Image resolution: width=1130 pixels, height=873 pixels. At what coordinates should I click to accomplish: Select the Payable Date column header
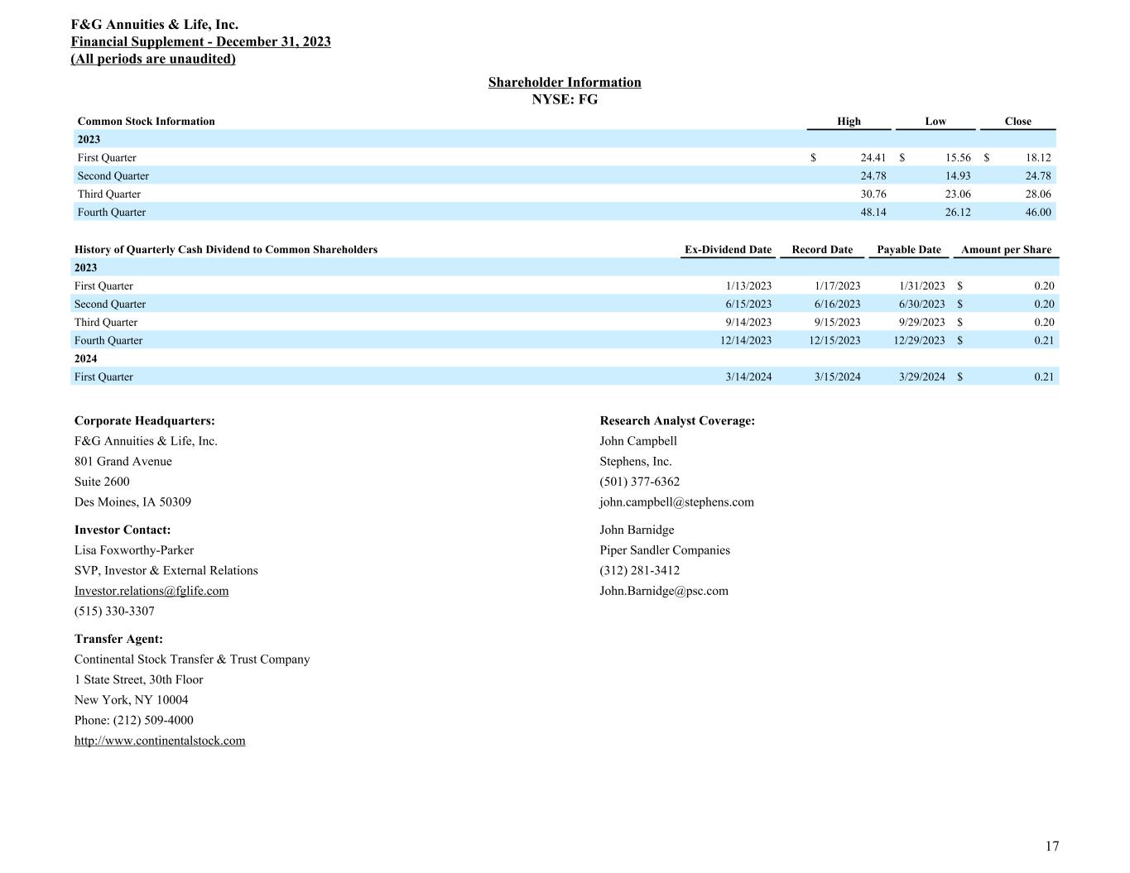[908, 250]
